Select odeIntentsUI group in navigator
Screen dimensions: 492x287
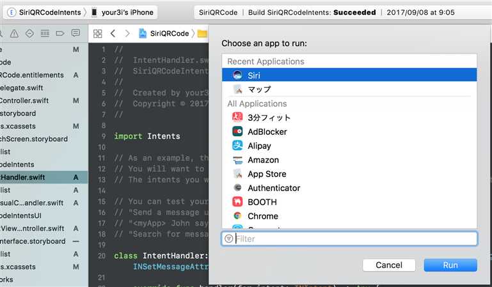20,216
